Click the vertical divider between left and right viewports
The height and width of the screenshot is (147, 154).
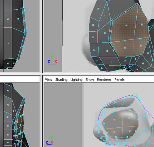(x=41, y=73)
